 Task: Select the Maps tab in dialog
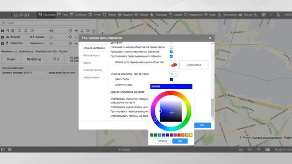(x=87, y=63)
